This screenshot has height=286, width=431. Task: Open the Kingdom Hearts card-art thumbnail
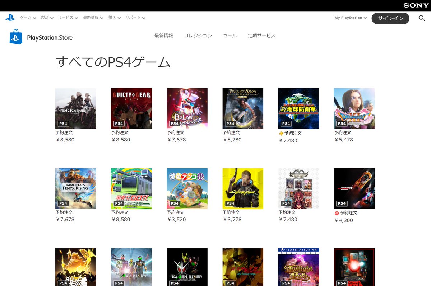pyautogui.click(x=299, y=188)
